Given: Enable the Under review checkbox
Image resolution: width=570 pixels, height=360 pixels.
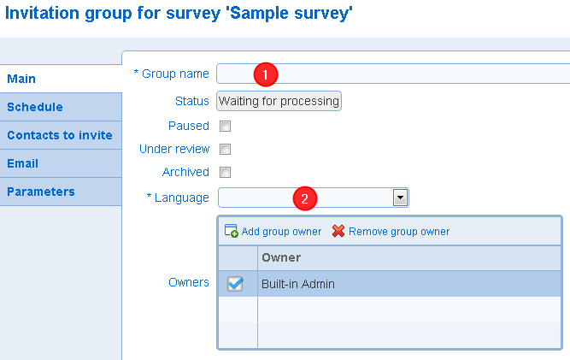Looking at the screenshot, I should (225, 149).
